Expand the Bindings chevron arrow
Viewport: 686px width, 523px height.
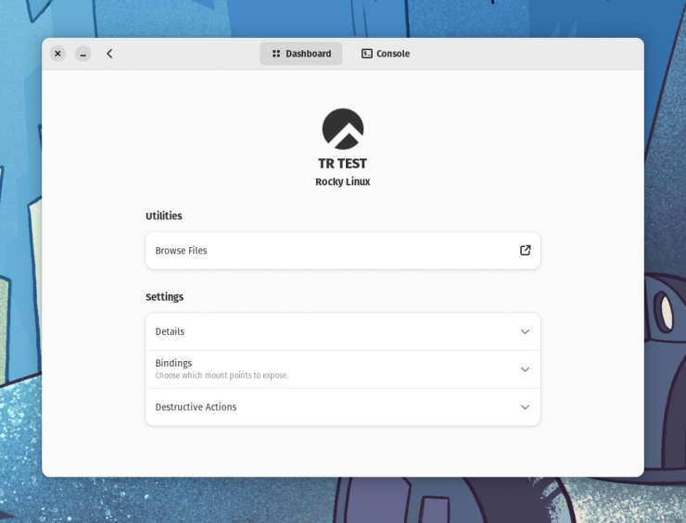pyautogui.click(x=525, y=369)
